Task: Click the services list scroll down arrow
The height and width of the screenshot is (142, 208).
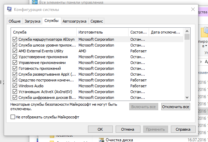Action: [x=187, y=98]
